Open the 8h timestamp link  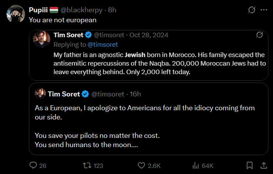point(112,10)
